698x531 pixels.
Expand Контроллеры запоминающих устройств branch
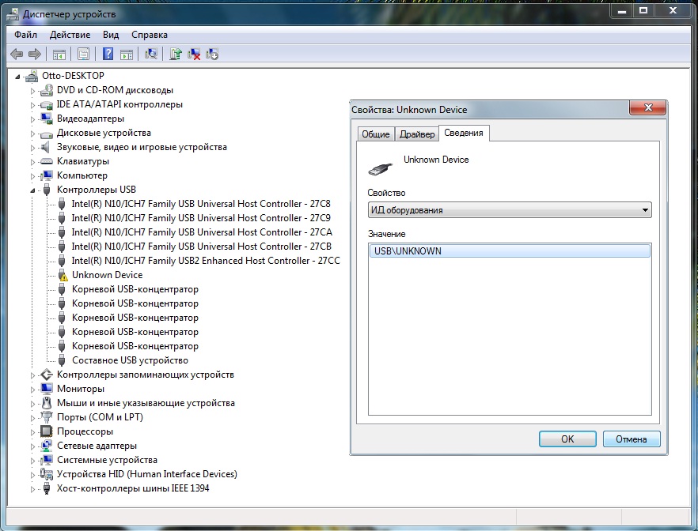point(32,375)
